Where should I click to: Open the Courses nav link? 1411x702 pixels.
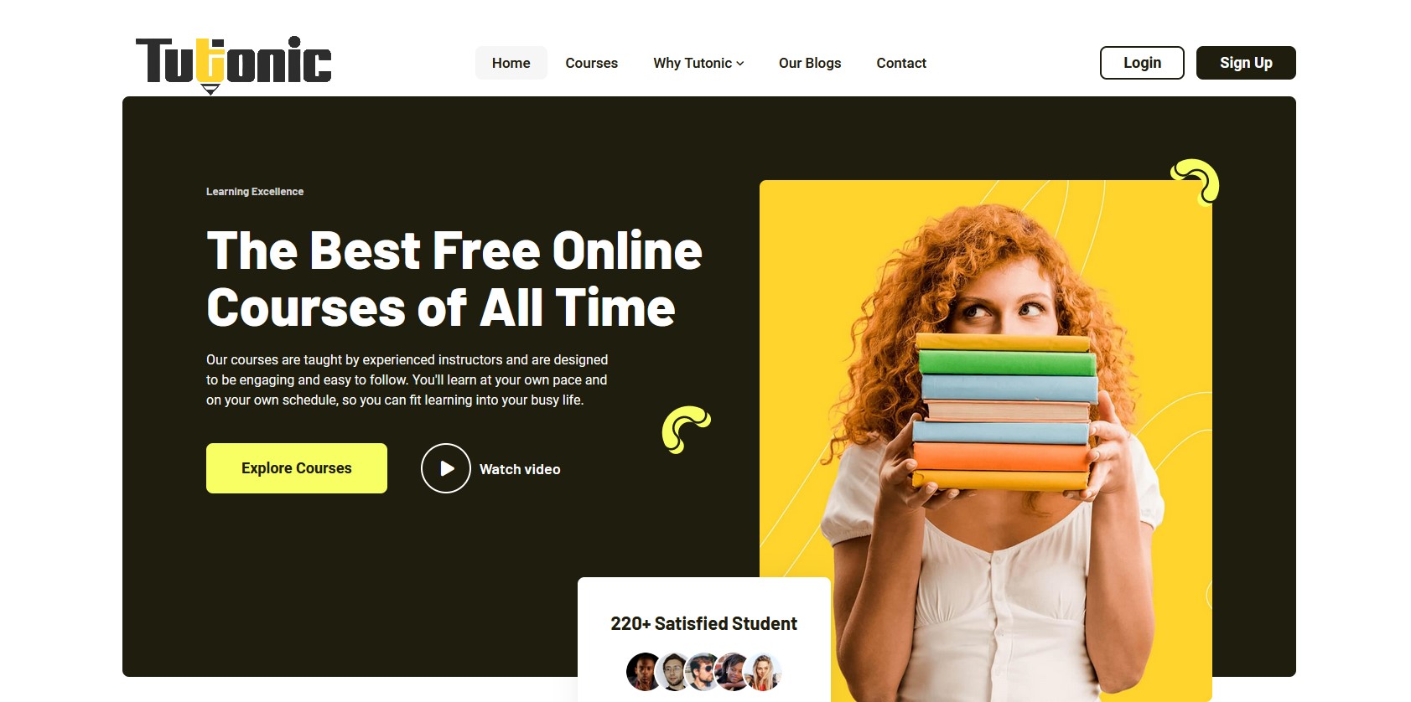click(x=592, y=63)
